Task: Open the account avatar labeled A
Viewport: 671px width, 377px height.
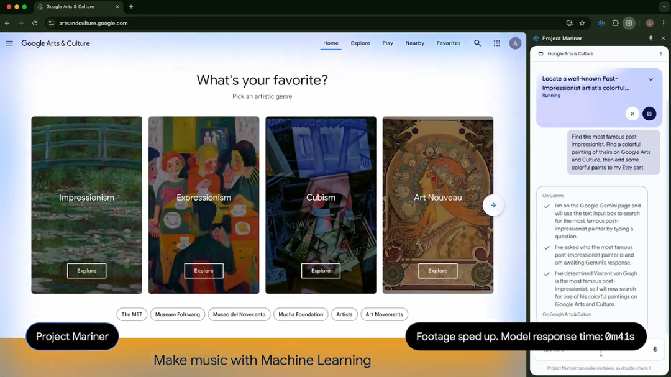Action: [515, 43]
